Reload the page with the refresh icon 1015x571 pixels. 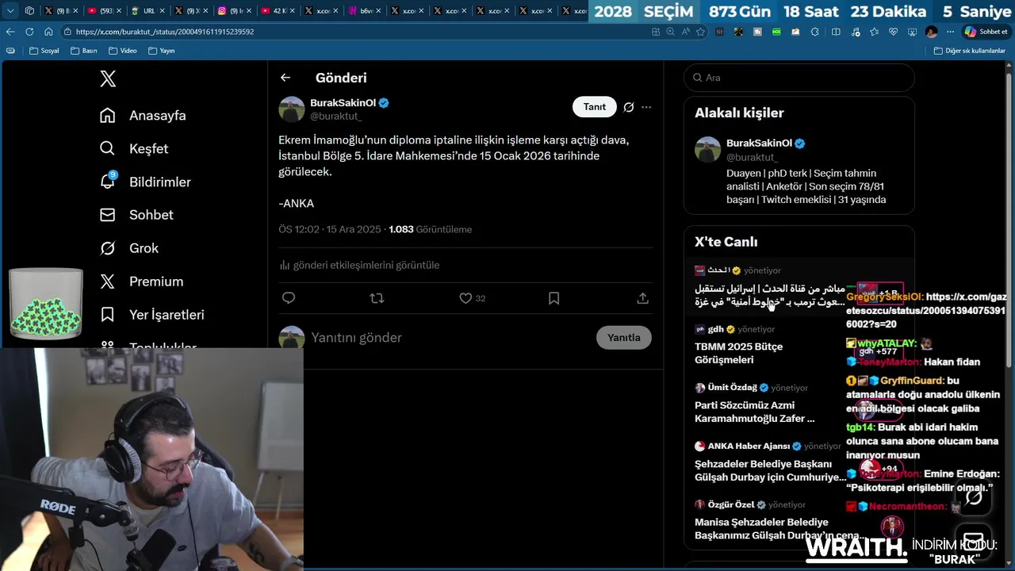29,32
